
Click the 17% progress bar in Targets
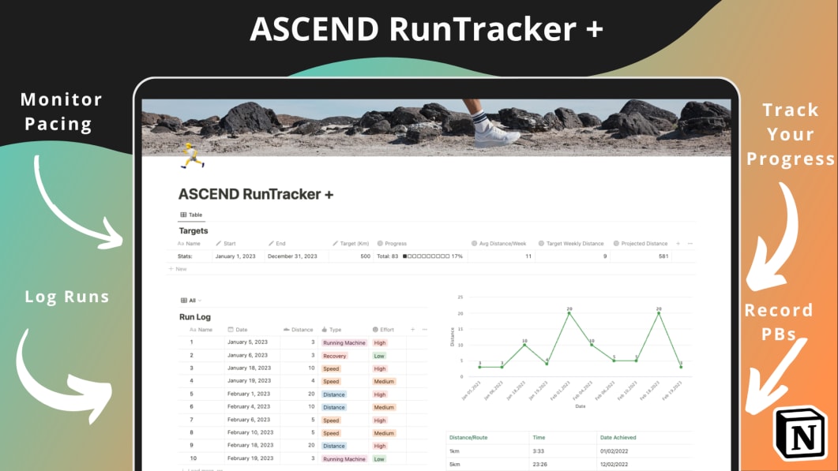pyautogui.click(x=427, y=258)
